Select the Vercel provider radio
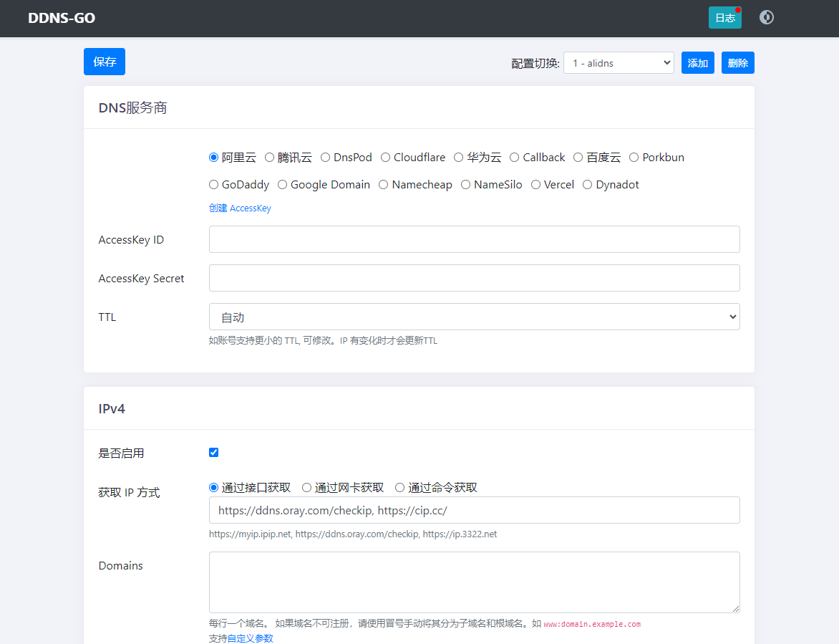Image resolution: width=839 pixels, height=644 pixels. pyautogui.click(x=535, y=185)
